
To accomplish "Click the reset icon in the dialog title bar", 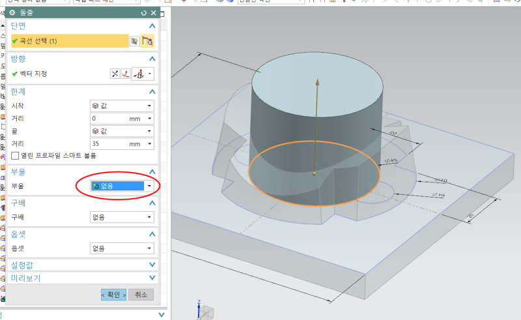I will (143, 13).
